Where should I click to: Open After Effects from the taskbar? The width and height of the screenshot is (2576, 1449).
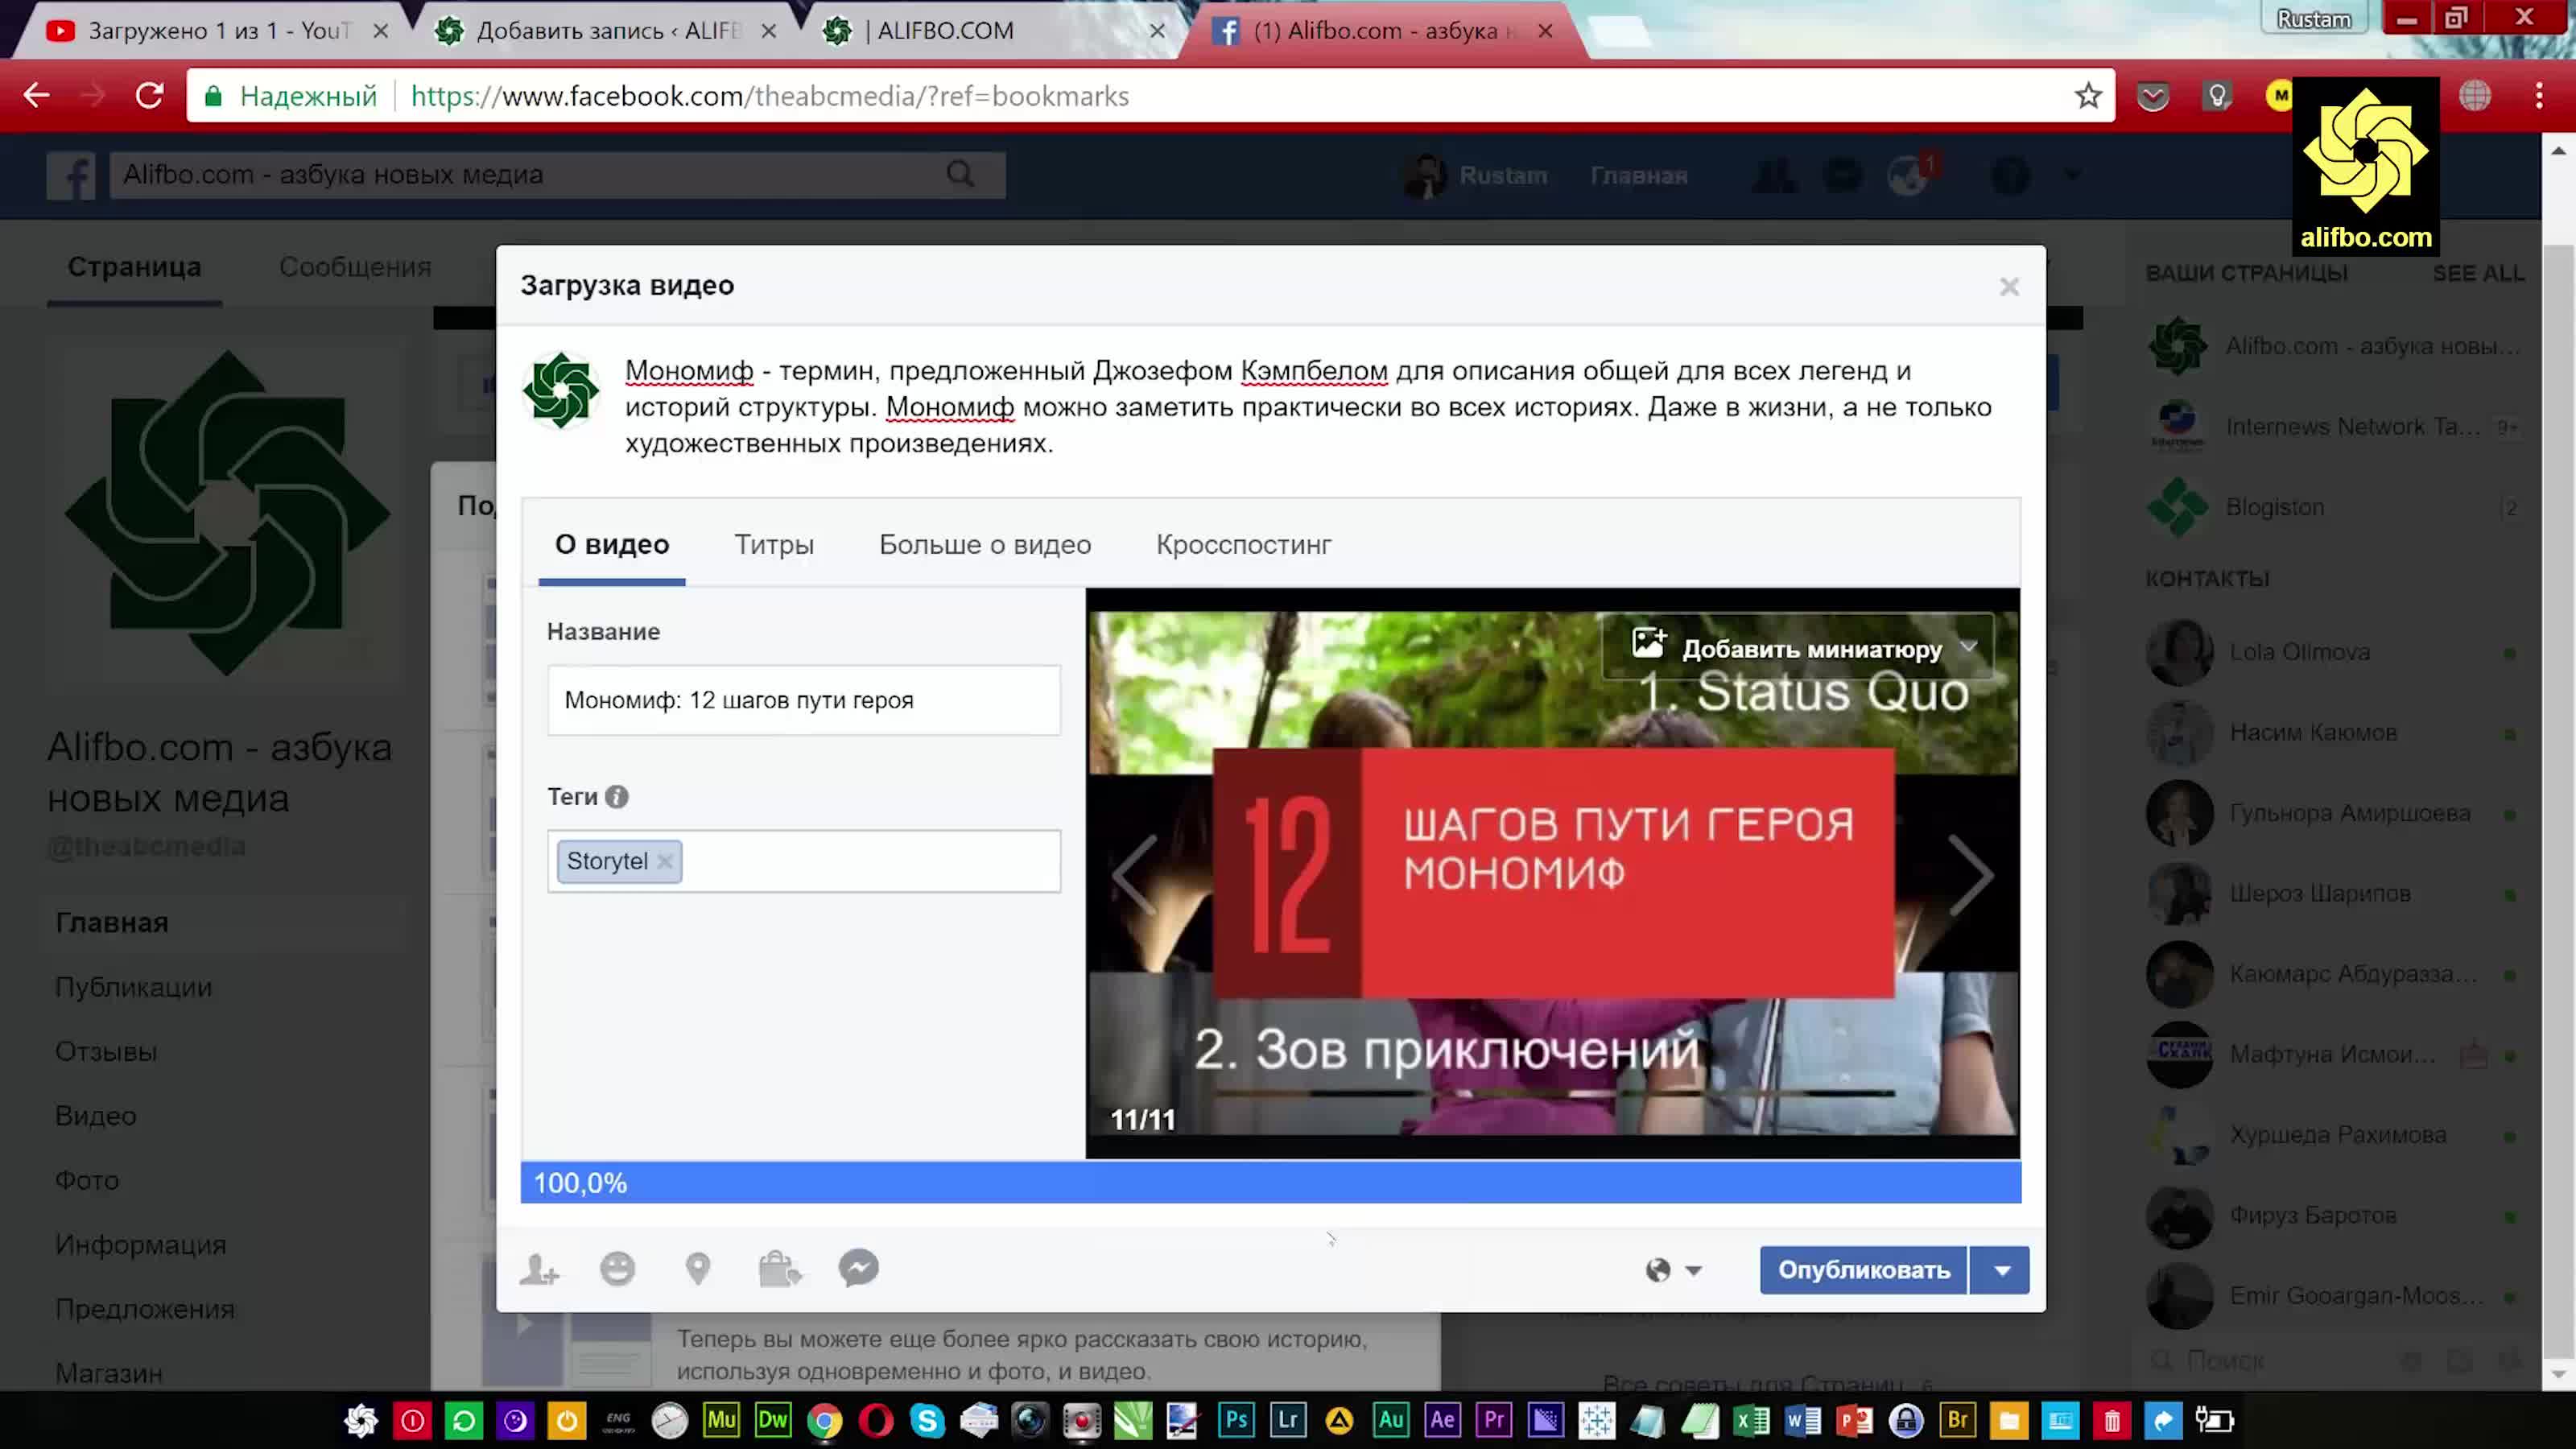pyautogui.click(x=1443, y=1420)
